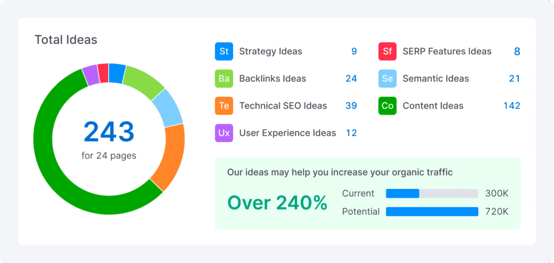Click the orange Te Technical SEO icon
The image size is (554, 263).
pyautogui.click(x=223, y=106)
